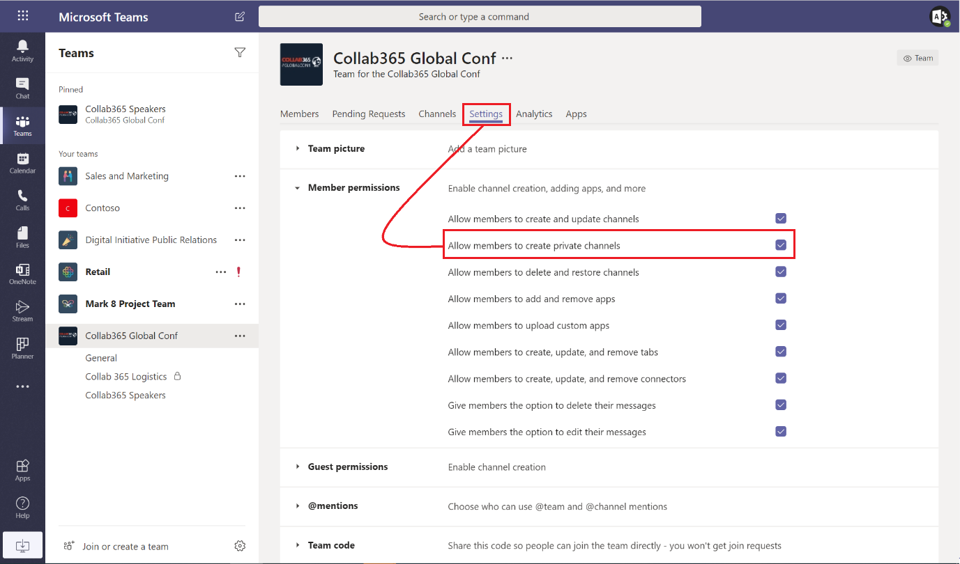Open the Calendar app

[22, 162]
